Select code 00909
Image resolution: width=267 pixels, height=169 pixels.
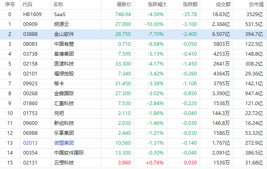(30, 24)
